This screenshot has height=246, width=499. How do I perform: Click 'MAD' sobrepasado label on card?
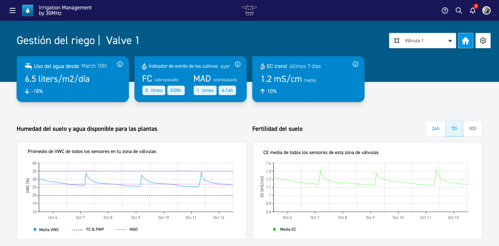(x=202, y=79)
